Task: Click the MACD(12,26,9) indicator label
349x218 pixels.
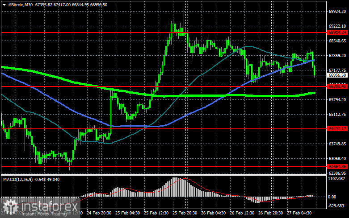Action: (18, 179)
